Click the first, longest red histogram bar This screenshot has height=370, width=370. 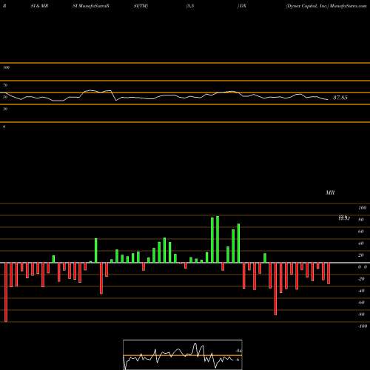(x=6, y=292)
